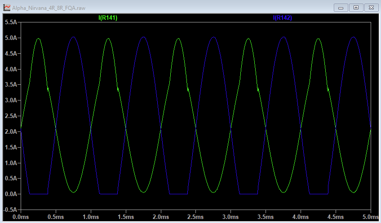The width and height of the screenshot is (381, 223).
Task: Minimize the waveform window
Action: tap(341, 8)
